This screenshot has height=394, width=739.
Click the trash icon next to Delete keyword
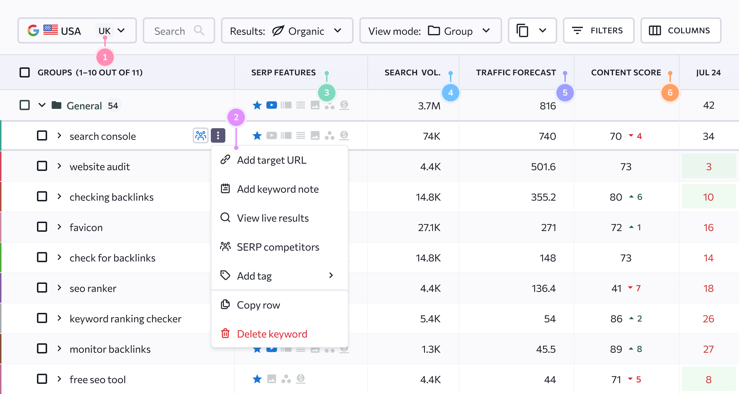[x=225, y=333]
